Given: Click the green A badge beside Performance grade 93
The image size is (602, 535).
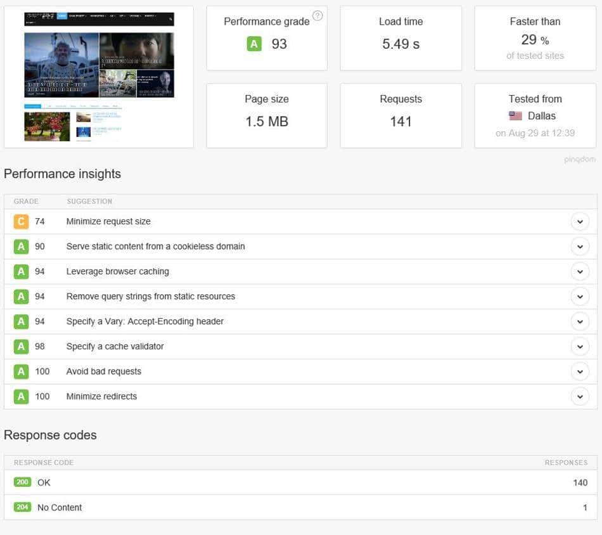Looking at the screenshot, I should pyautogui.click(x=254, y=44).
